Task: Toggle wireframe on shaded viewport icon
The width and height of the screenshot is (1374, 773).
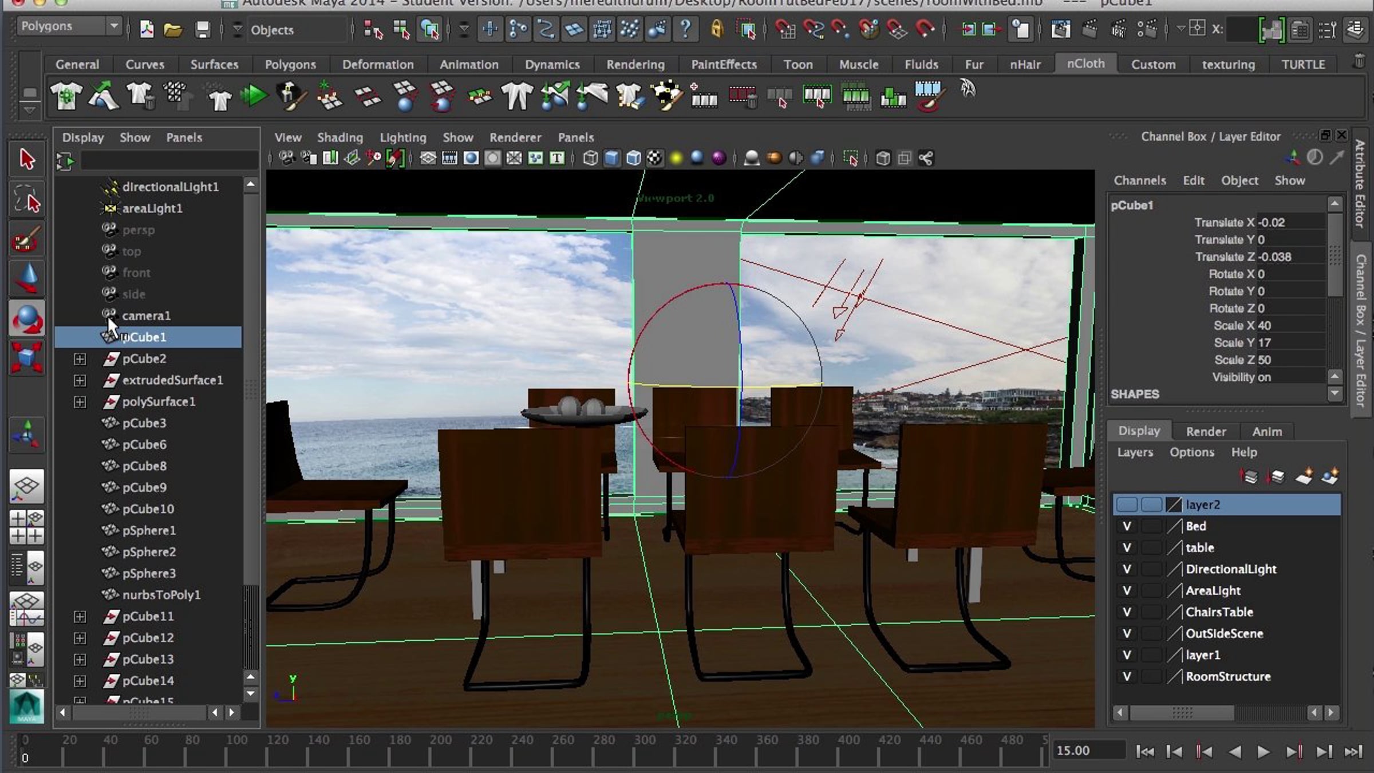Action: [x=633, y=158]
